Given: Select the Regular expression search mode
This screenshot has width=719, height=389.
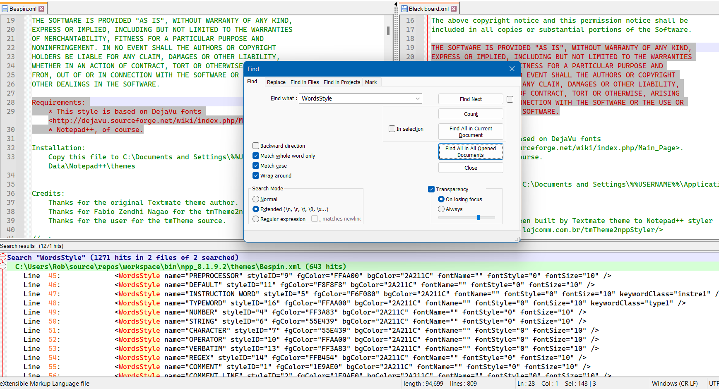Looking at the screenshot, I should [x=256, y=219].
